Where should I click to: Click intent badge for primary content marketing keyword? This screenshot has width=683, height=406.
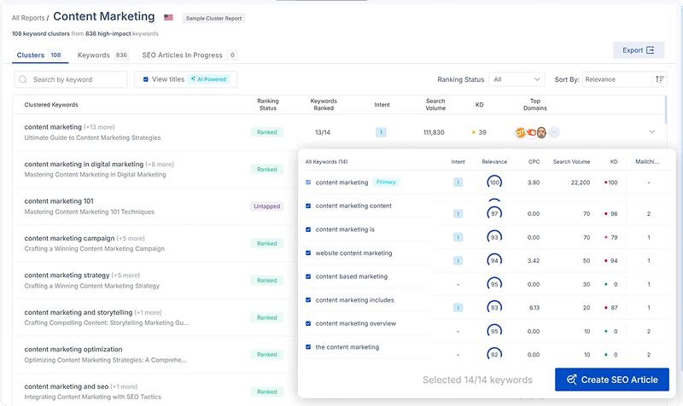click(458, 183)
